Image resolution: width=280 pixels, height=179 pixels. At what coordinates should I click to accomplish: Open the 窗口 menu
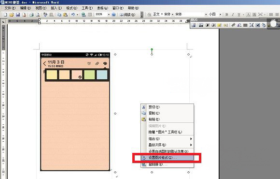[x=118, y=8]
